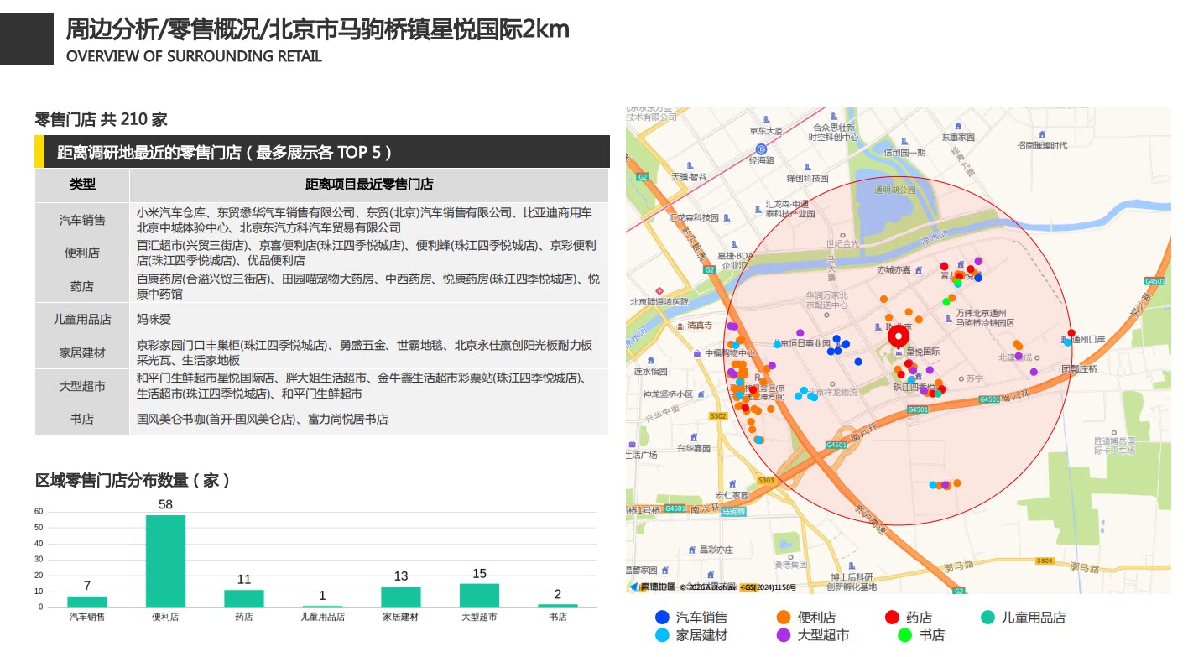Click the 区域零售门店分布数量 chart title
Image resolution: width=1188 pixels, height=657 pixels.
133,481
